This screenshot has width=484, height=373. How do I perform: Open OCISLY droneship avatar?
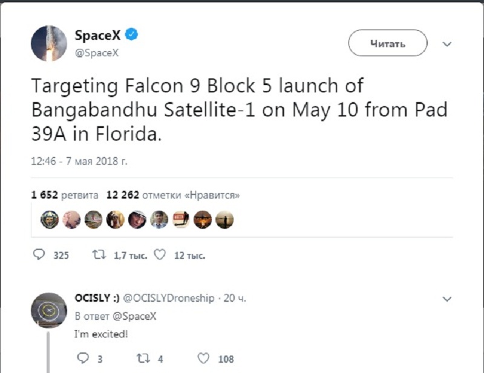click(x=49, y=310)
